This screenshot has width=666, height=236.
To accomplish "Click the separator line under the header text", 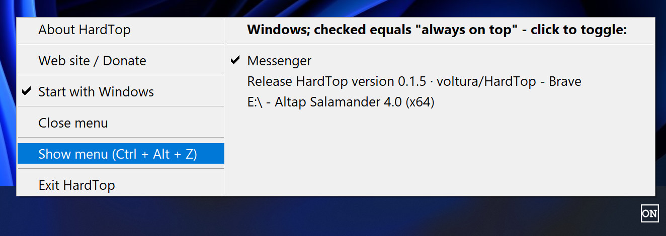I will coord(440,44).
